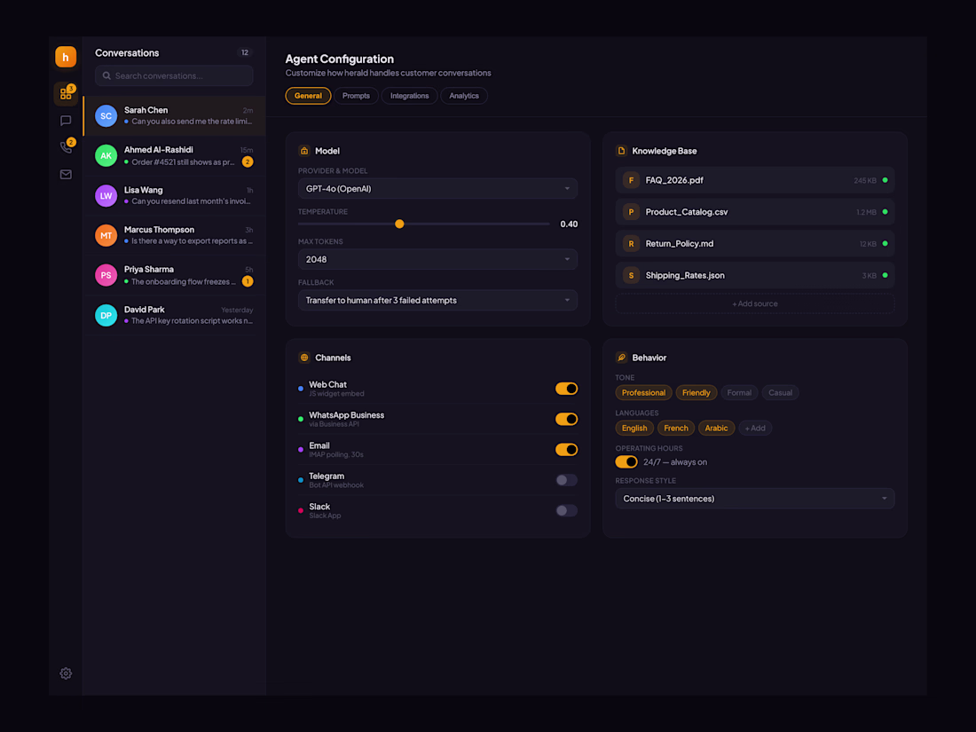
Task: Open the phone calls sidebar icon
Action: click(66, 147)
